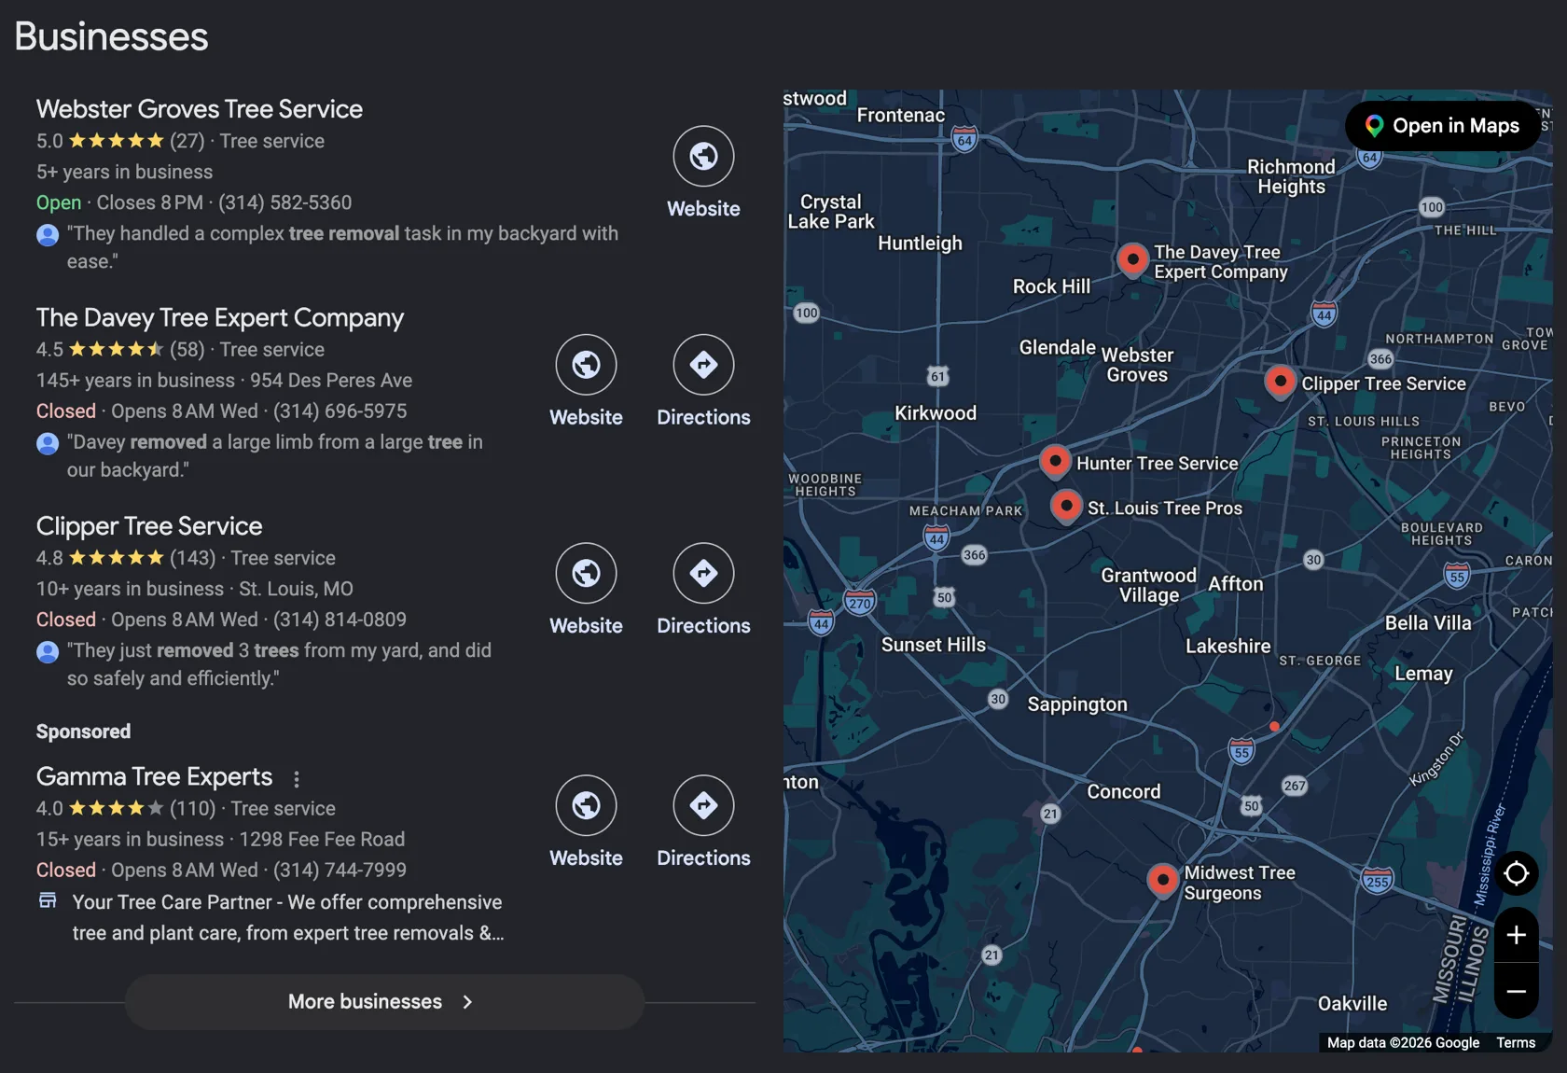Select the Clipper Tree Service map pin
1567x1073 pixels.
[1281, 383]
